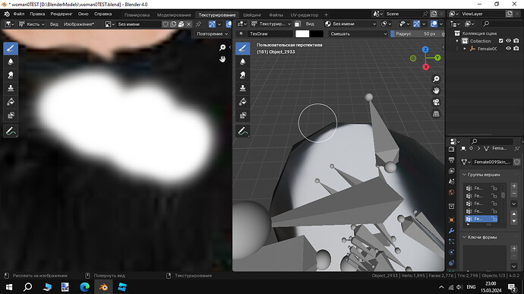Remove vertex group with minus button
This screenshot has width=524, height=294.
[x=514, y=194]
